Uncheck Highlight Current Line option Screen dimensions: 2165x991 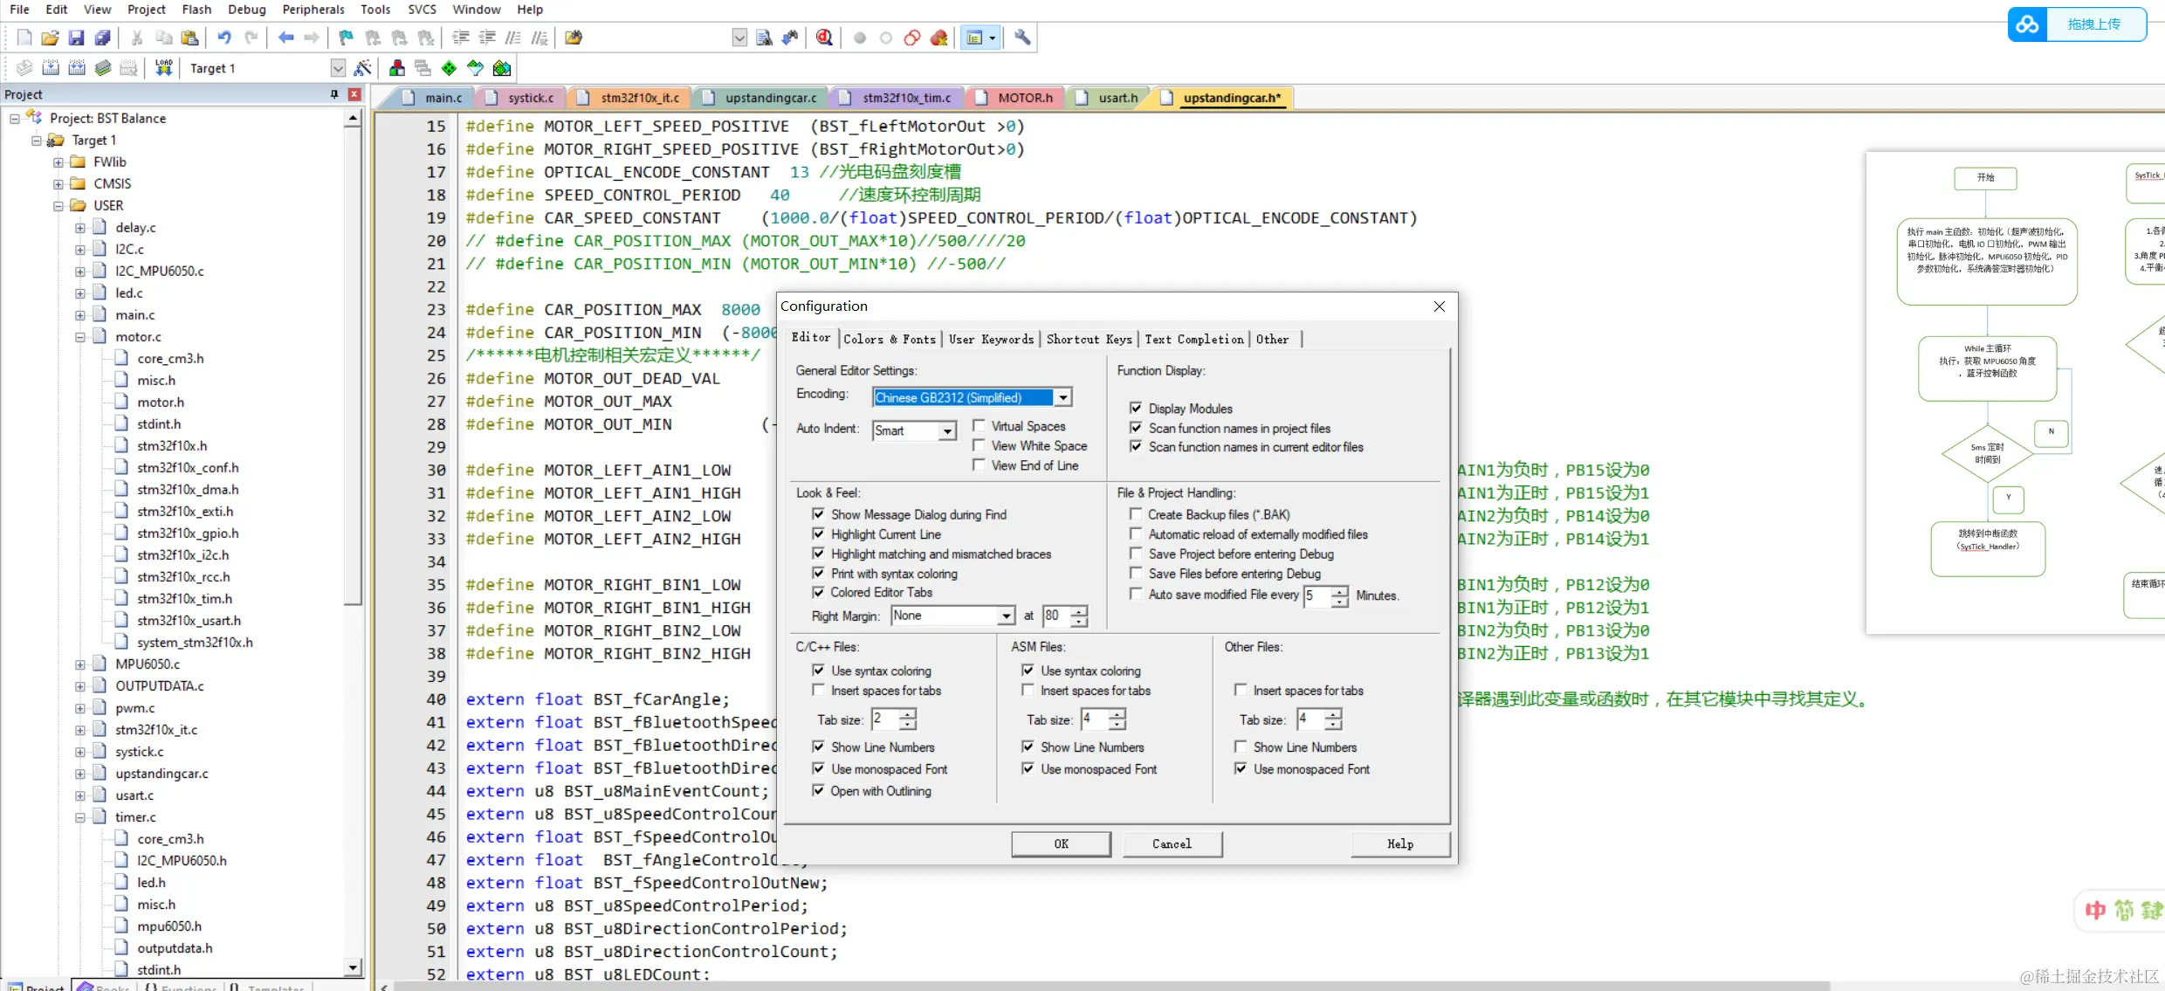point(818,533)
